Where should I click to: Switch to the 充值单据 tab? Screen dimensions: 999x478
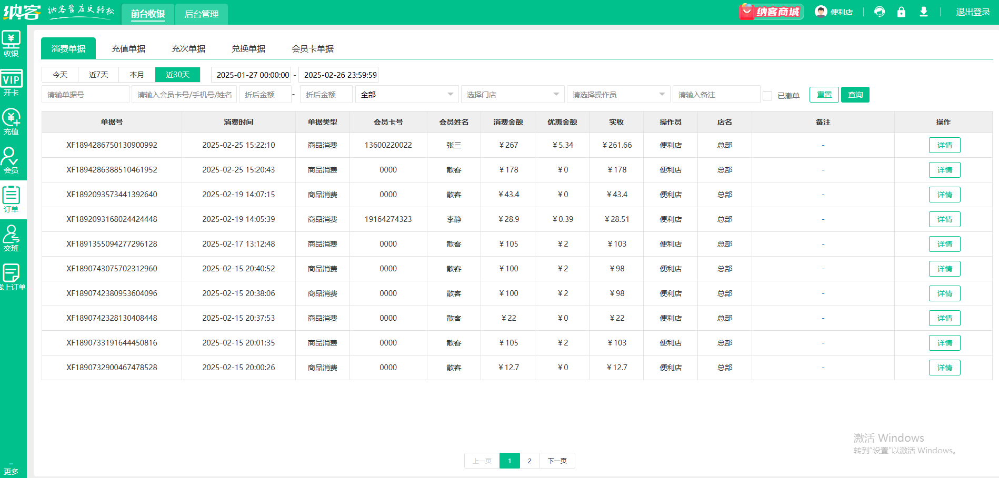pos(128,49)
